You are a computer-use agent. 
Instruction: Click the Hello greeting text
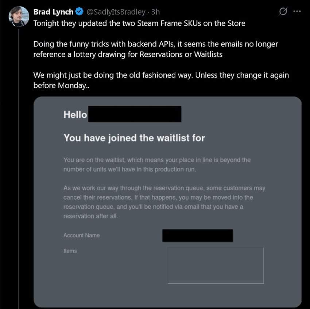point(75,115)
